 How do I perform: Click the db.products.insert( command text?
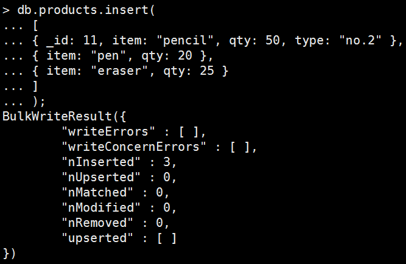(86, 10)
